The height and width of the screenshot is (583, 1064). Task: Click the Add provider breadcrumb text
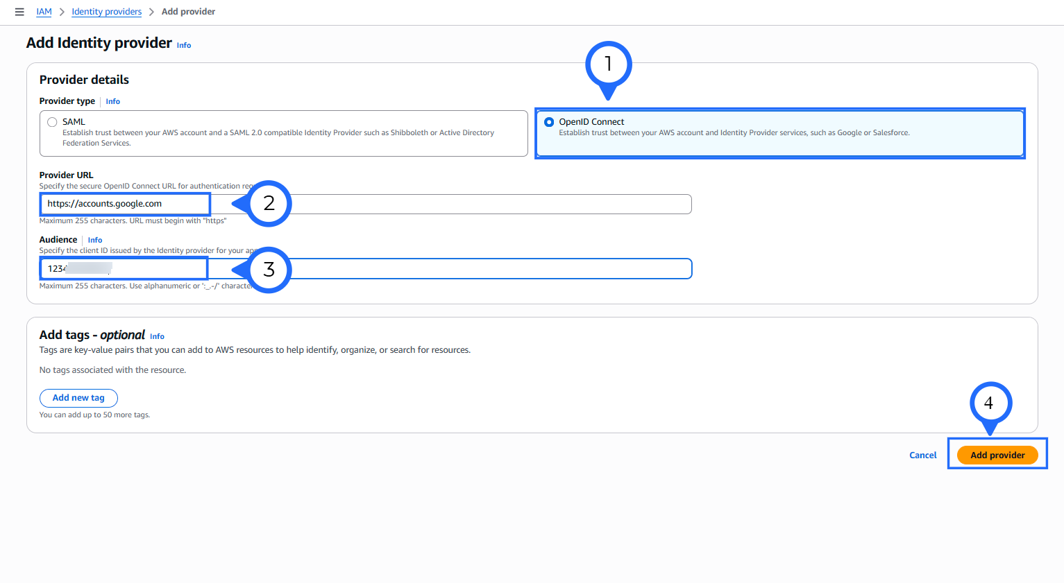[188, 12]
